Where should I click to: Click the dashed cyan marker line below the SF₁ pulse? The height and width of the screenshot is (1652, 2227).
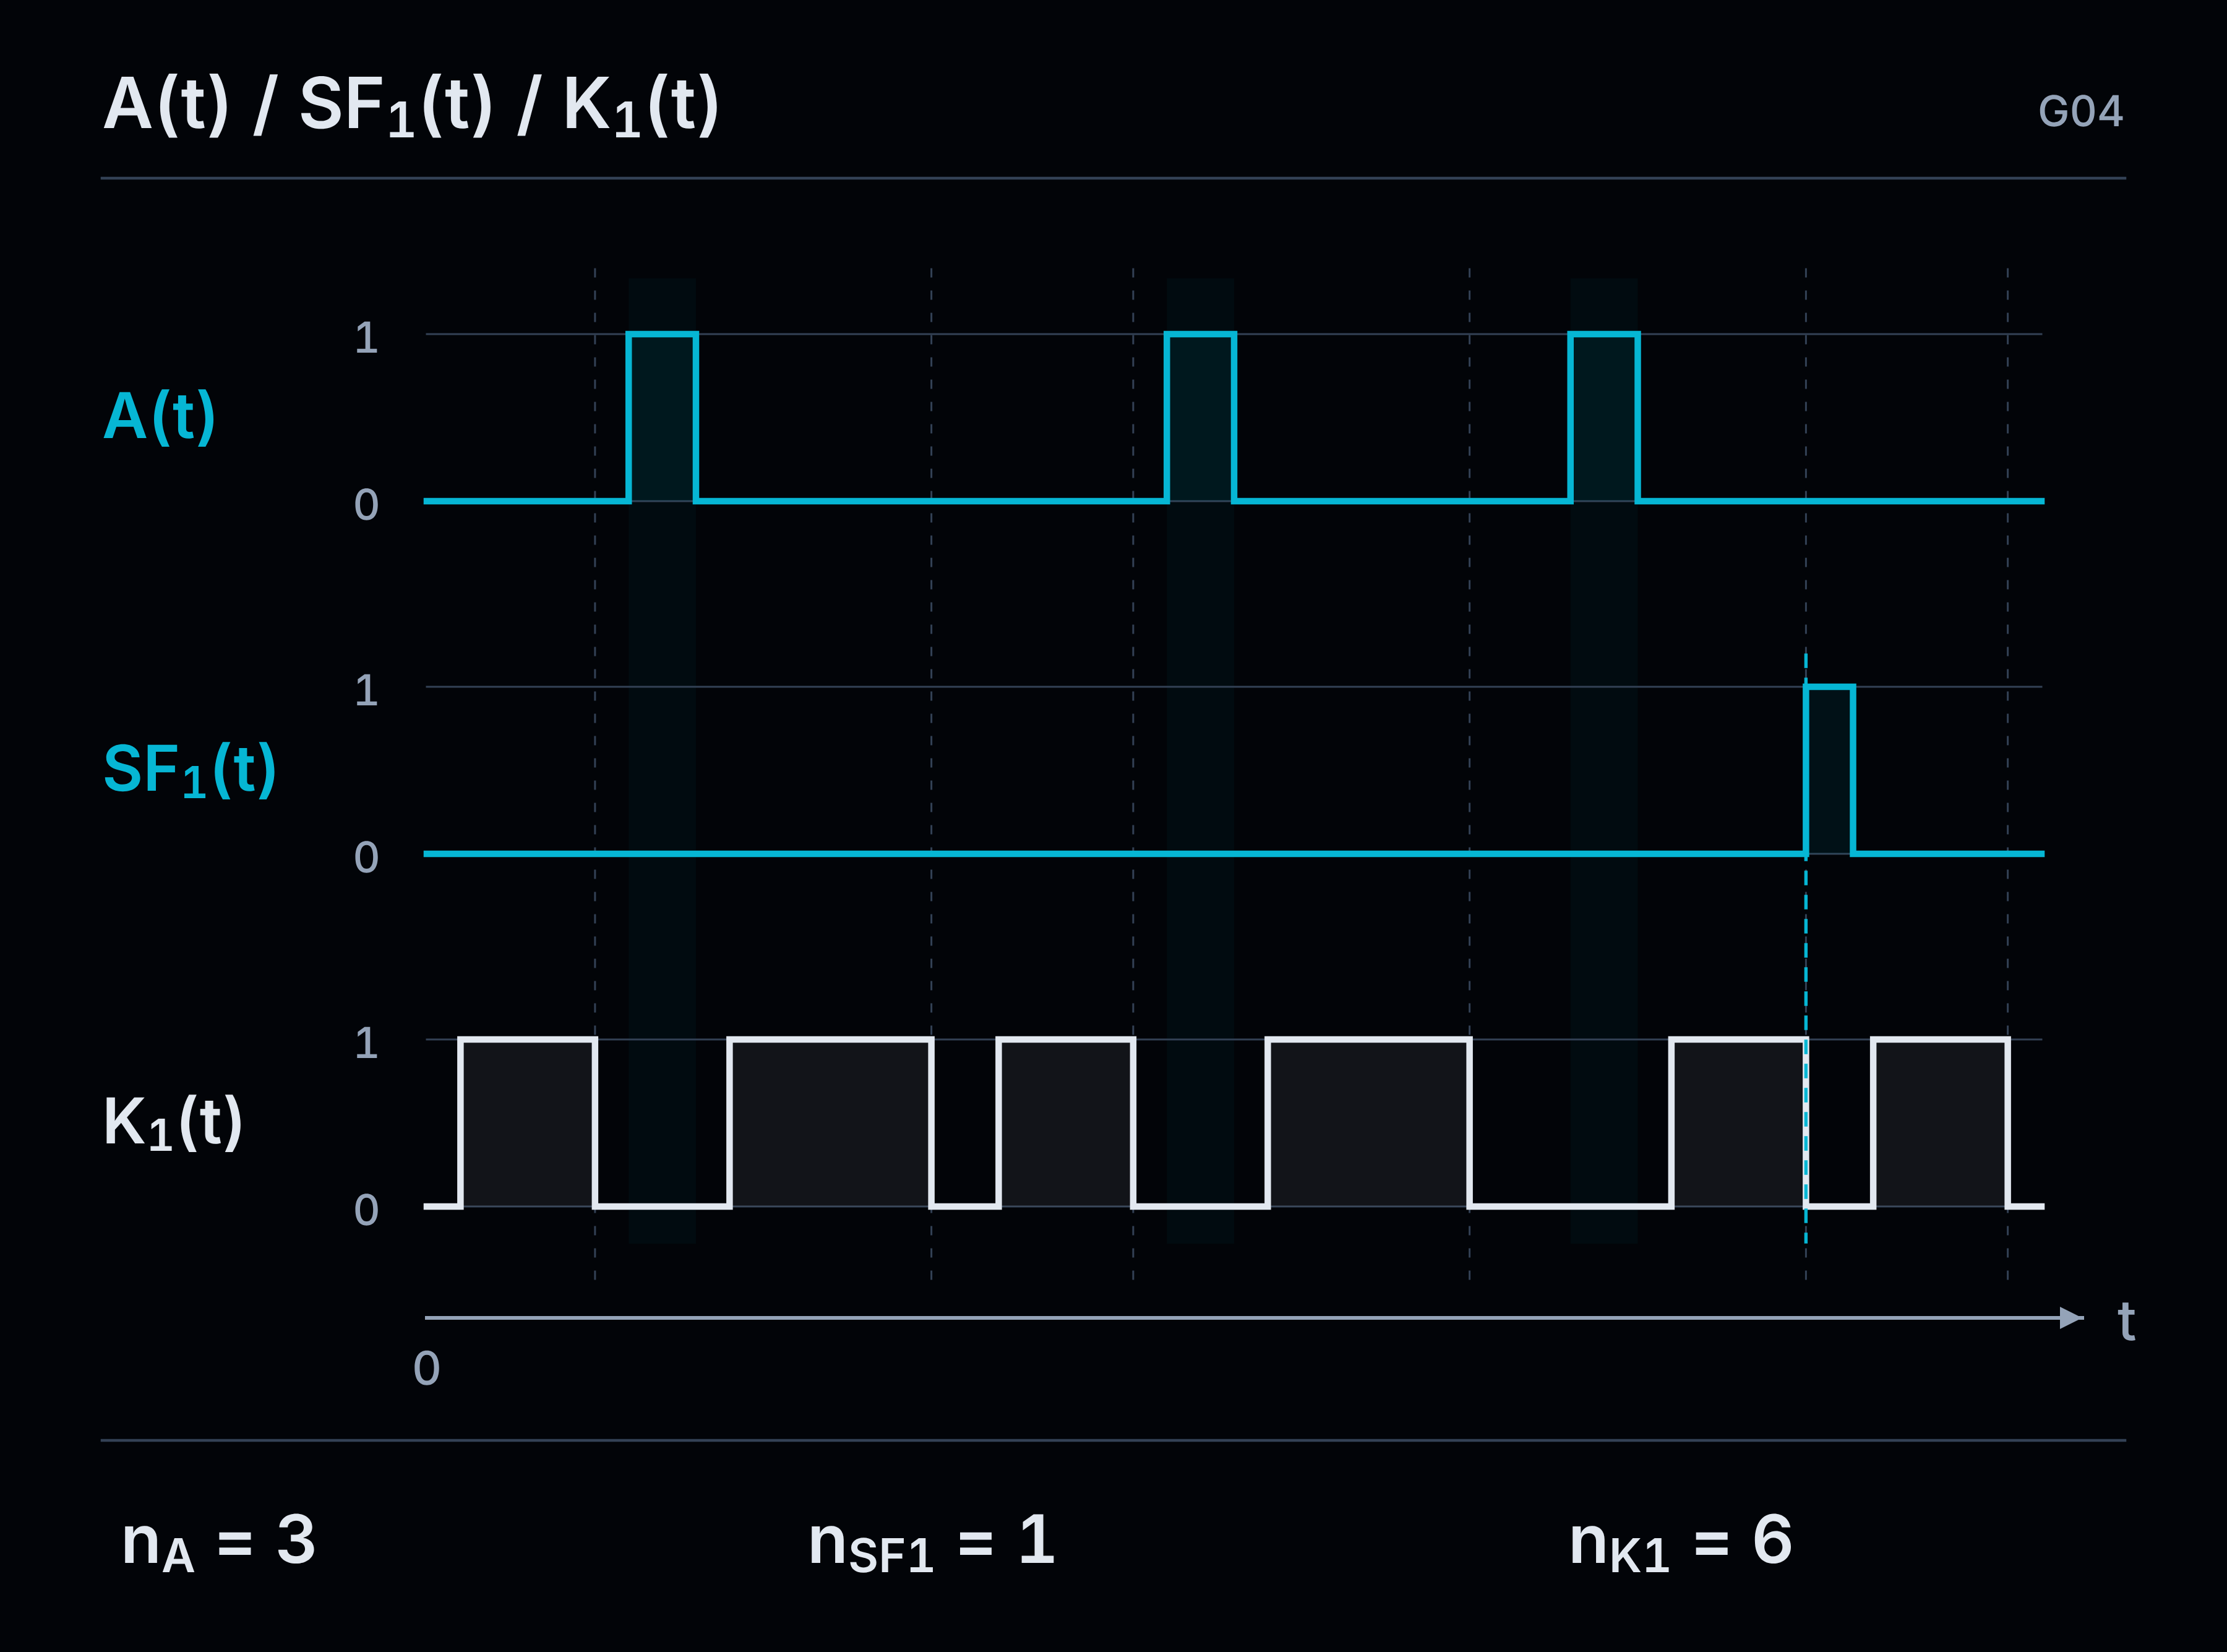tap(1805, 1050)
